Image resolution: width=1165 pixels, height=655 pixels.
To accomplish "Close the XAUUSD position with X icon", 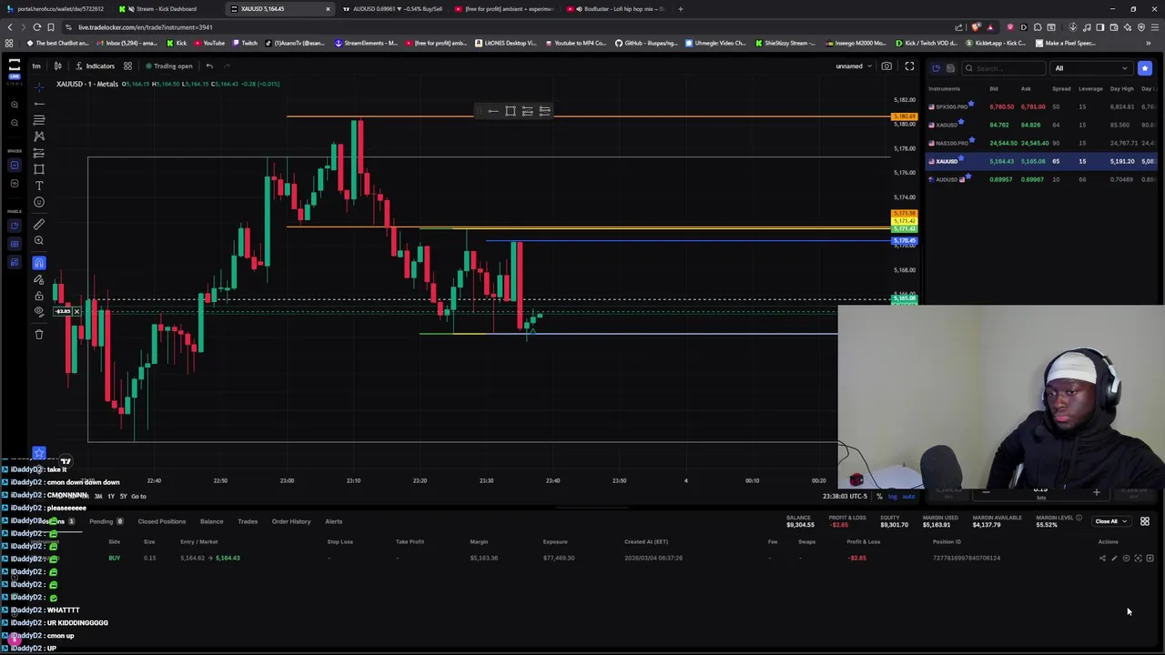I will (x=1150, y=559).
